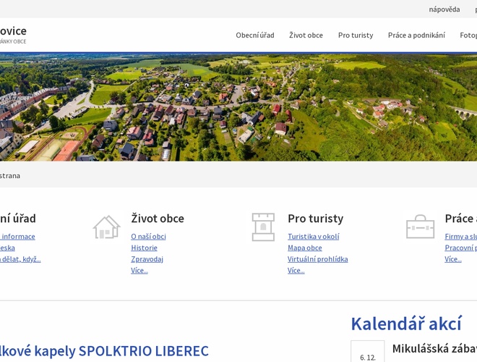Select Pro turisty in the navigation
The width and height of the screenshot is (477, 362).
(x=355, y=35)
